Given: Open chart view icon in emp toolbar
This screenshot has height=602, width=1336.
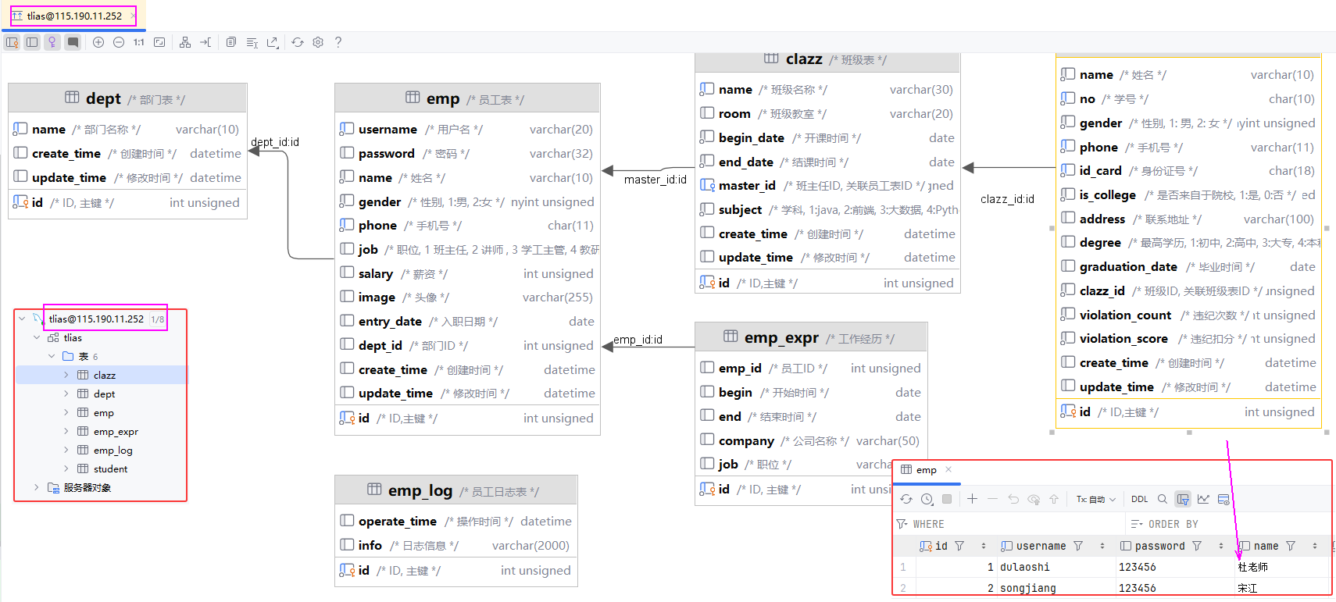Looking at the screenshot, I should tap(1203, 499).
